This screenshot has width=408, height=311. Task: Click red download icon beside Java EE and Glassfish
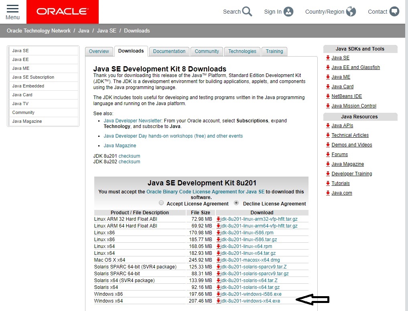pos(328,67)
